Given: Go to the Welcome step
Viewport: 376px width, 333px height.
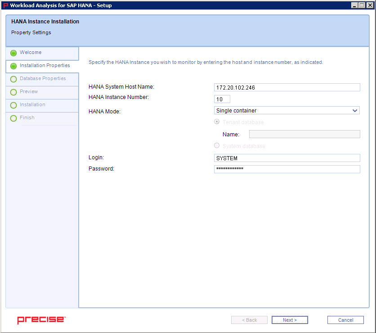Looking at the screenshot, I should pyautogui.click(x=42, y=53).
